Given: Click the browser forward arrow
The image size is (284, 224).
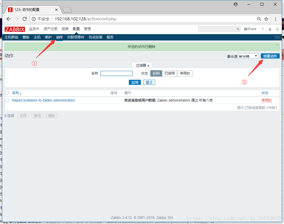Looking at the screenshot, I should [17, 19].
